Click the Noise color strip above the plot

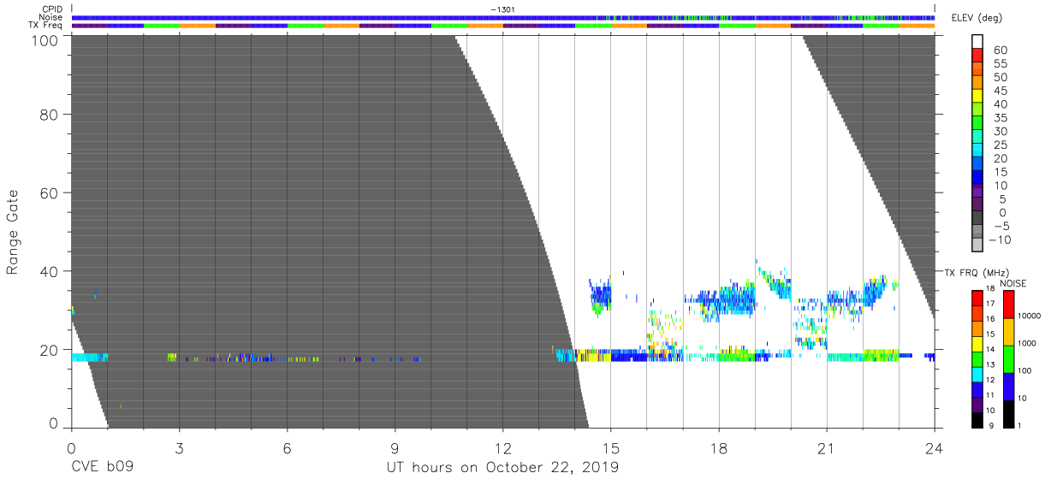(502, 17)
